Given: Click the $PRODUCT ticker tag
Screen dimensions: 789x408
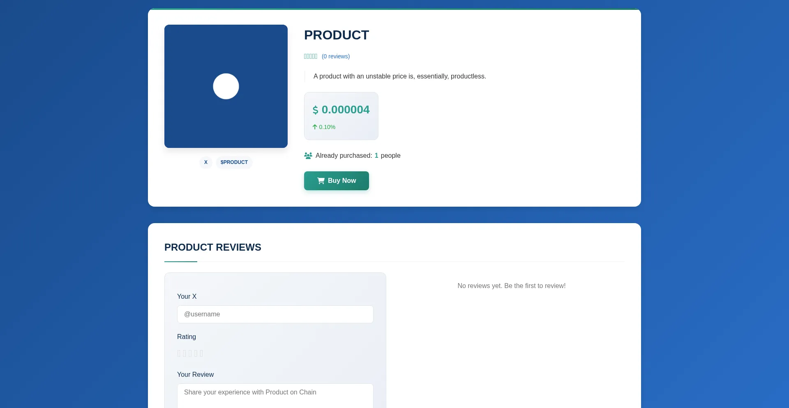Looking at the screenshot, I should pos(234,162).
